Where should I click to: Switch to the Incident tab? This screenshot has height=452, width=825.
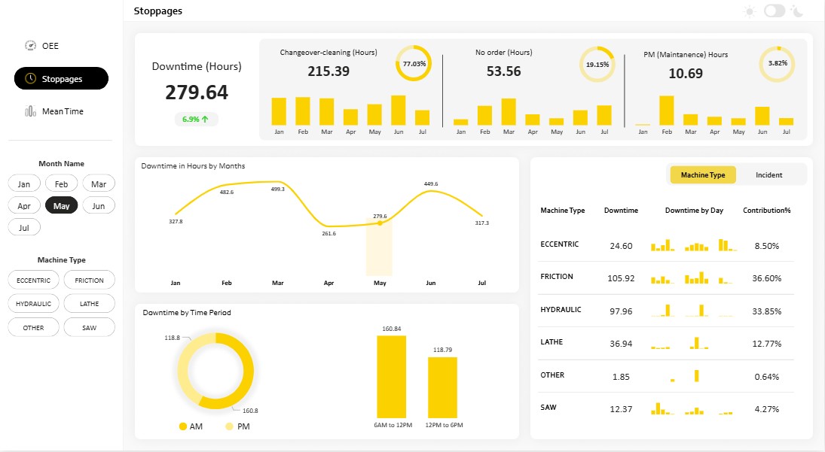(768, 174)
